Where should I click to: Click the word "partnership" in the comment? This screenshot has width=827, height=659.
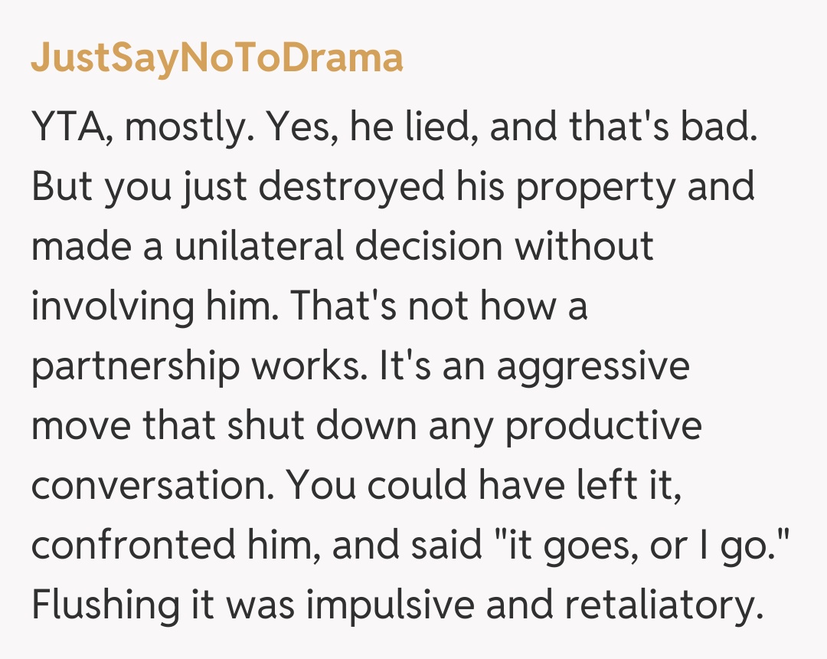[136, 367]
